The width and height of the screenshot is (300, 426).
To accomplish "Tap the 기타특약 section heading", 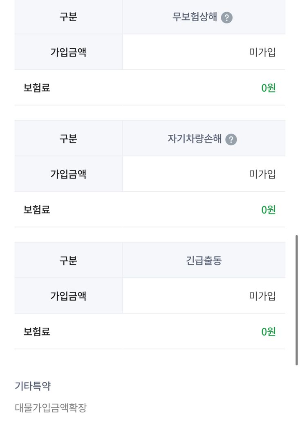I will click(x=33, y=386).
